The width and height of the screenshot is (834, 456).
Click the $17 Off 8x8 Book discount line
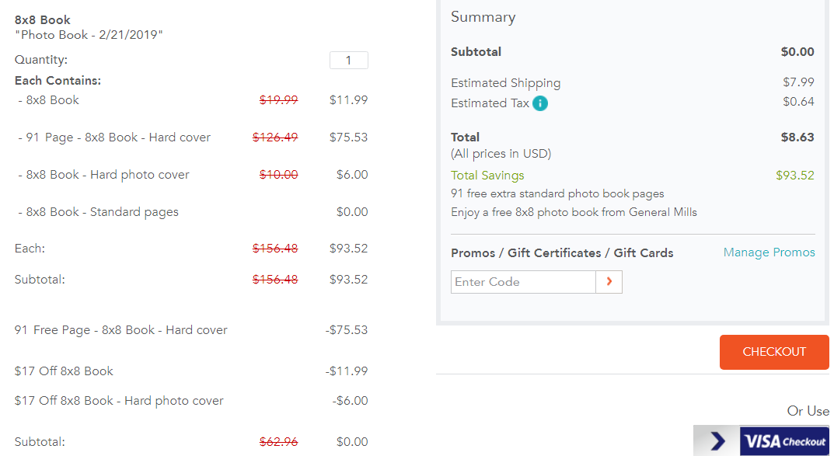click(64, 371)
